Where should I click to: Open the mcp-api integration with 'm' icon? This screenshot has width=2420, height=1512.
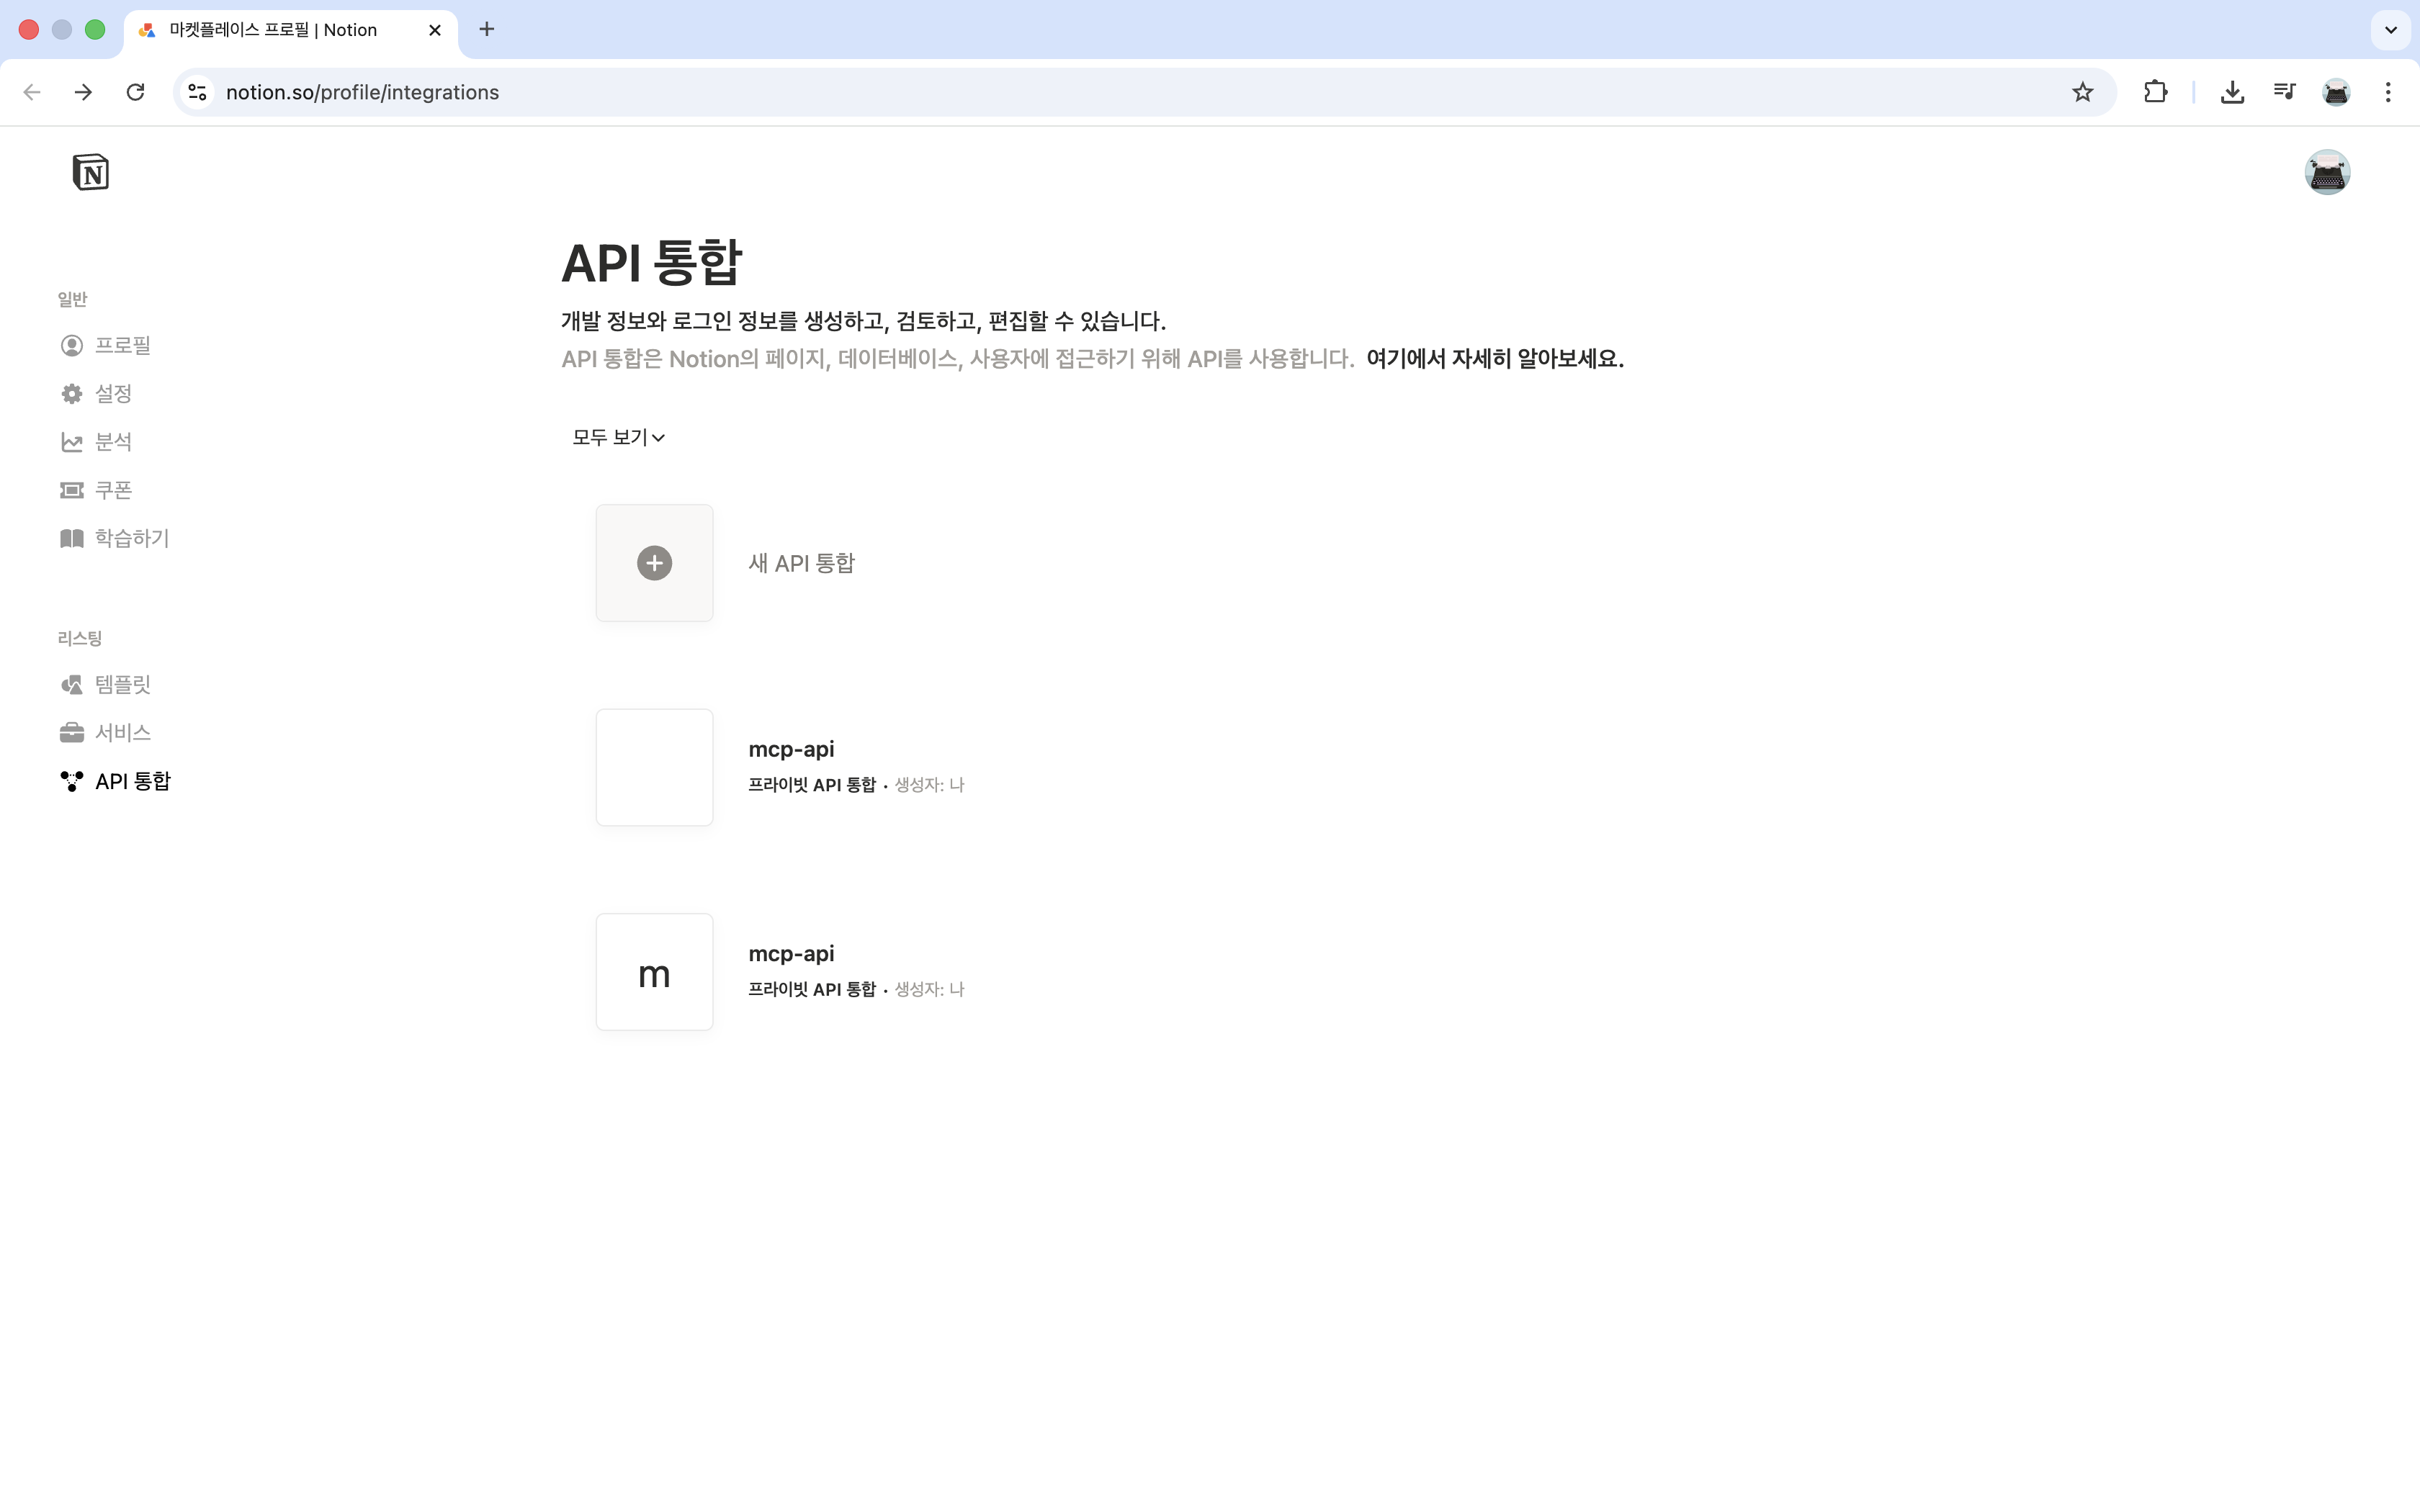click(x=654, y=972)
